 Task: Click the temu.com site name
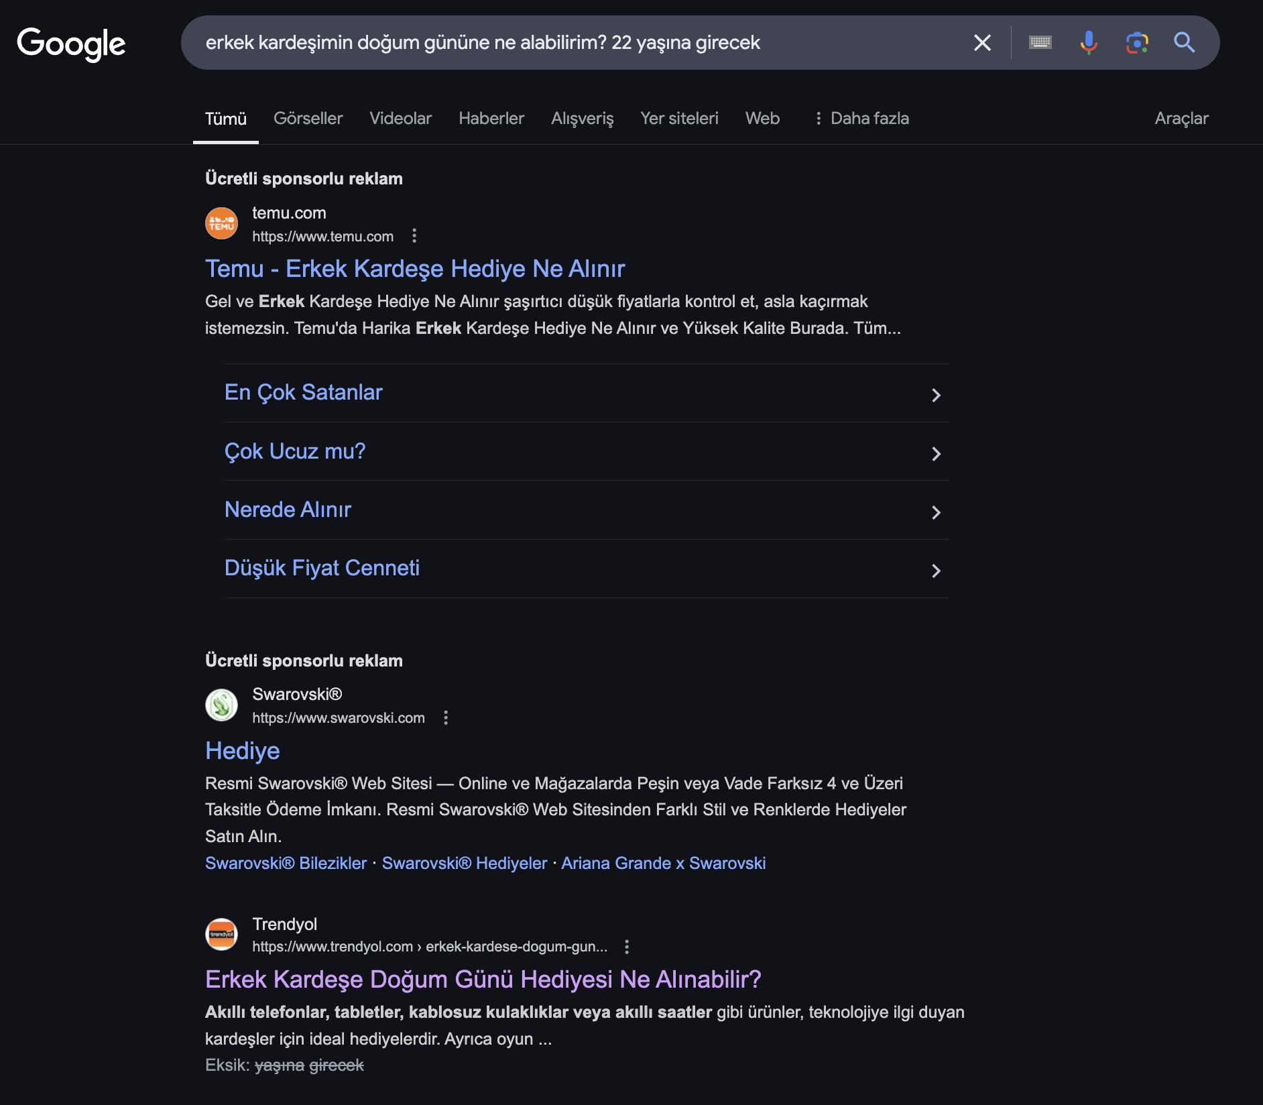[x=289, y=213]
